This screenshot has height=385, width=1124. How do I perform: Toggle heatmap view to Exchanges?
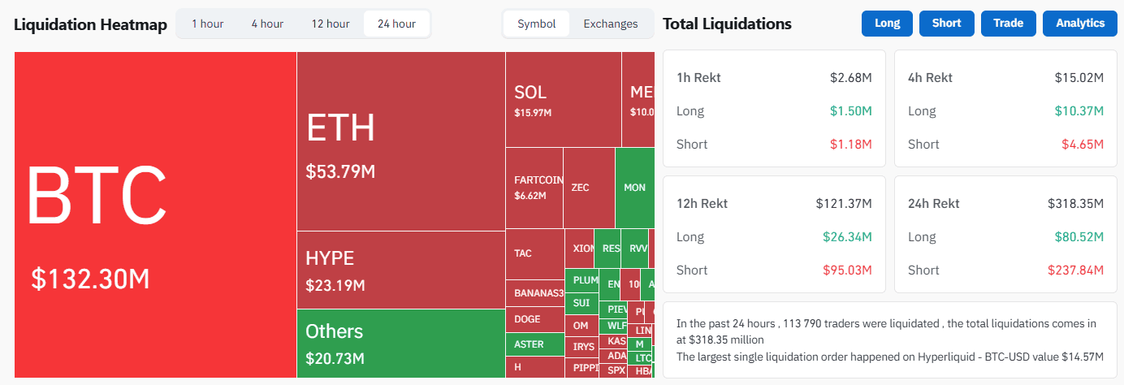pyautogui.click(x=610, y=24)
